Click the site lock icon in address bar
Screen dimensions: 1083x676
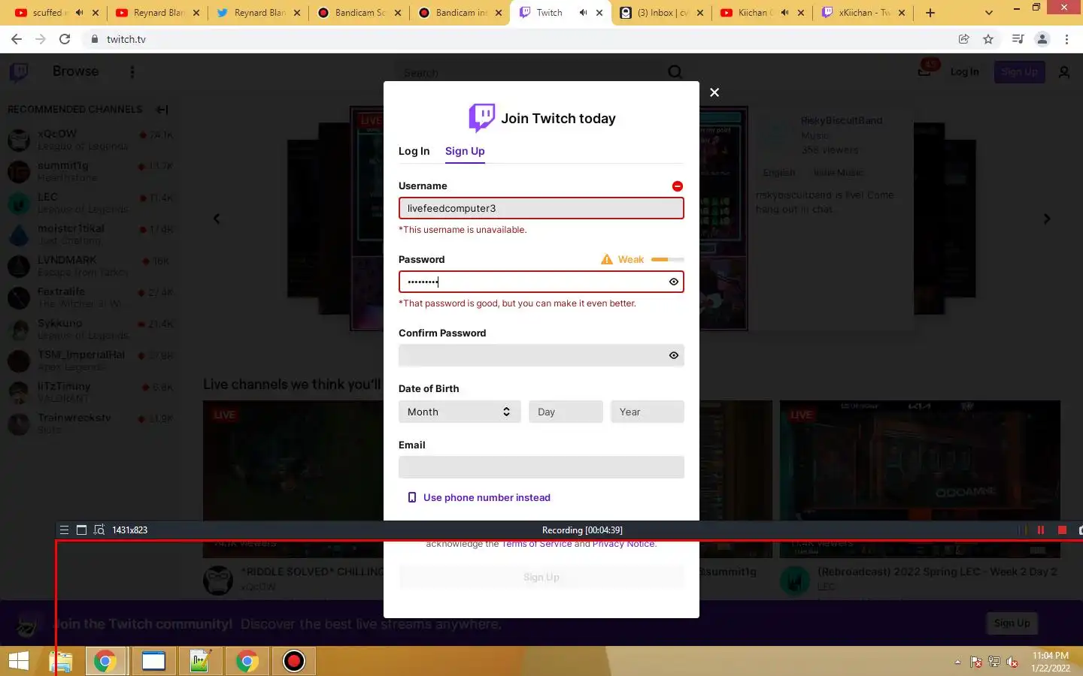pyautogui.click(x=95, y=39)
